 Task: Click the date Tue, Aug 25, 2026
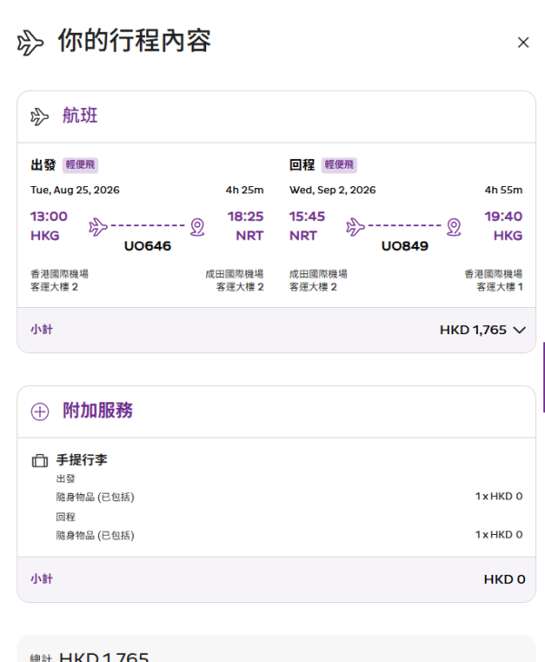[x=74, y=190]
